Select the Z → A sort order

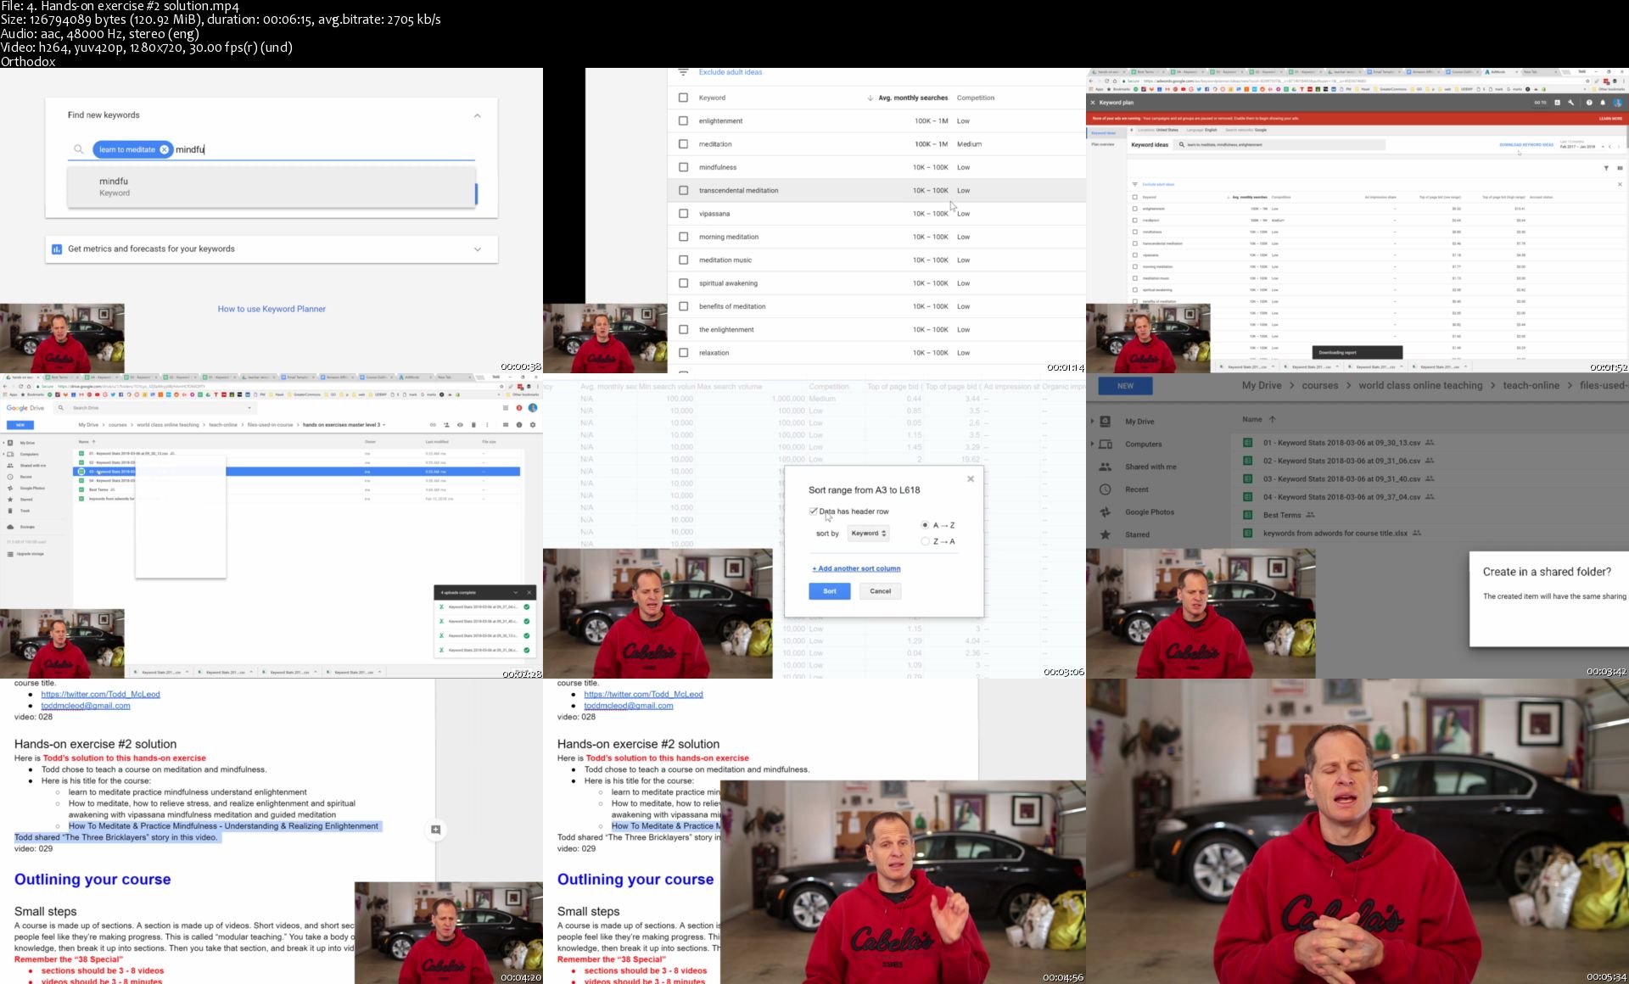pos(926,541)
